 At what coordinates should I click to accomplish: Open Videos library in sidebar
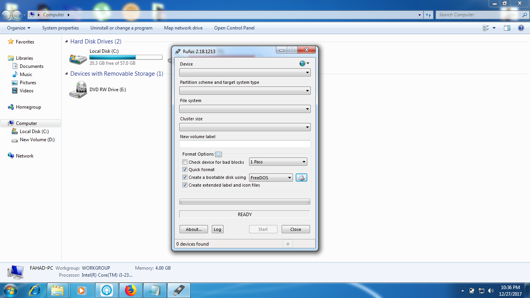[x=27, y=91]
